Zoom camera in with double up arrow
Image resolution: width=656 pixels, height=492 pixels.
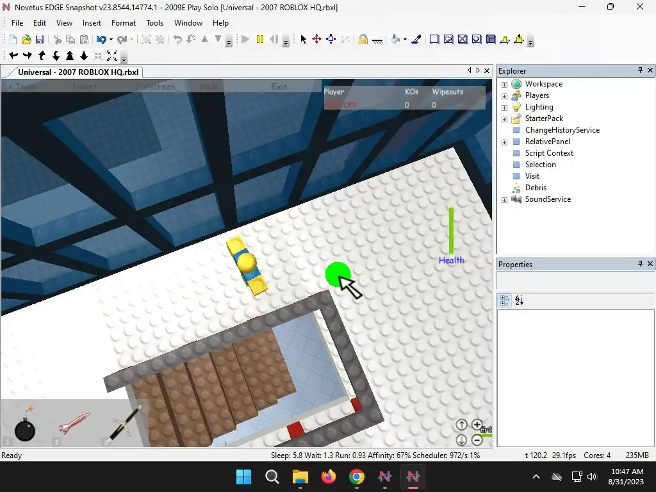coord(70,55)
